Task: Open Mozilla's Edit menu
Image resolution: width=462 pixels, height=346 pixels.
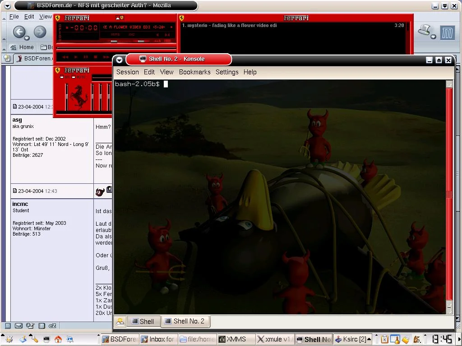Action: tap(29, 17)
